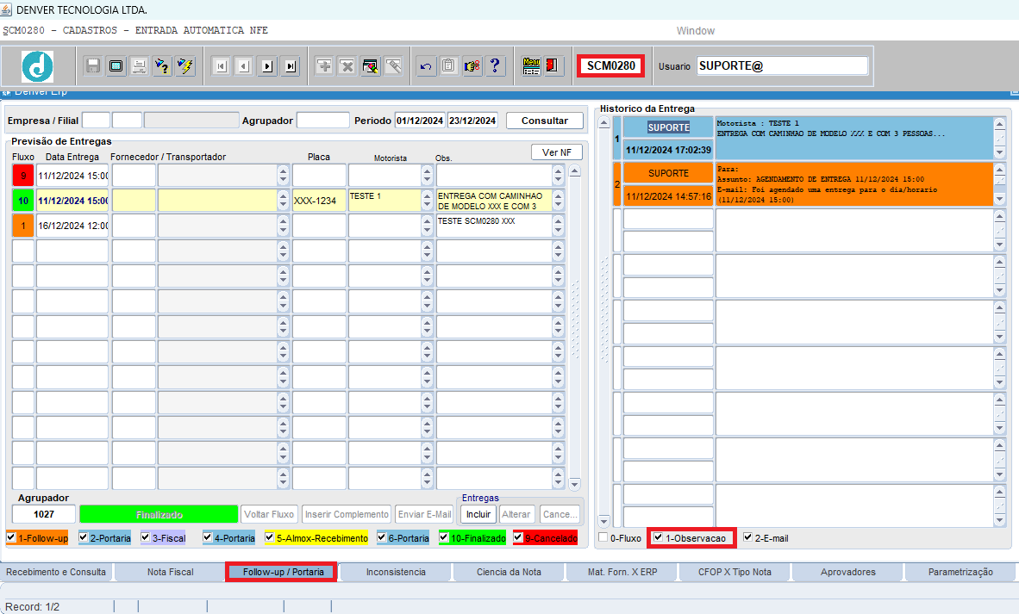Click the Incluir entregas button
The width and height of the screenshot is (1019, 614).
(x=478, y=514)
